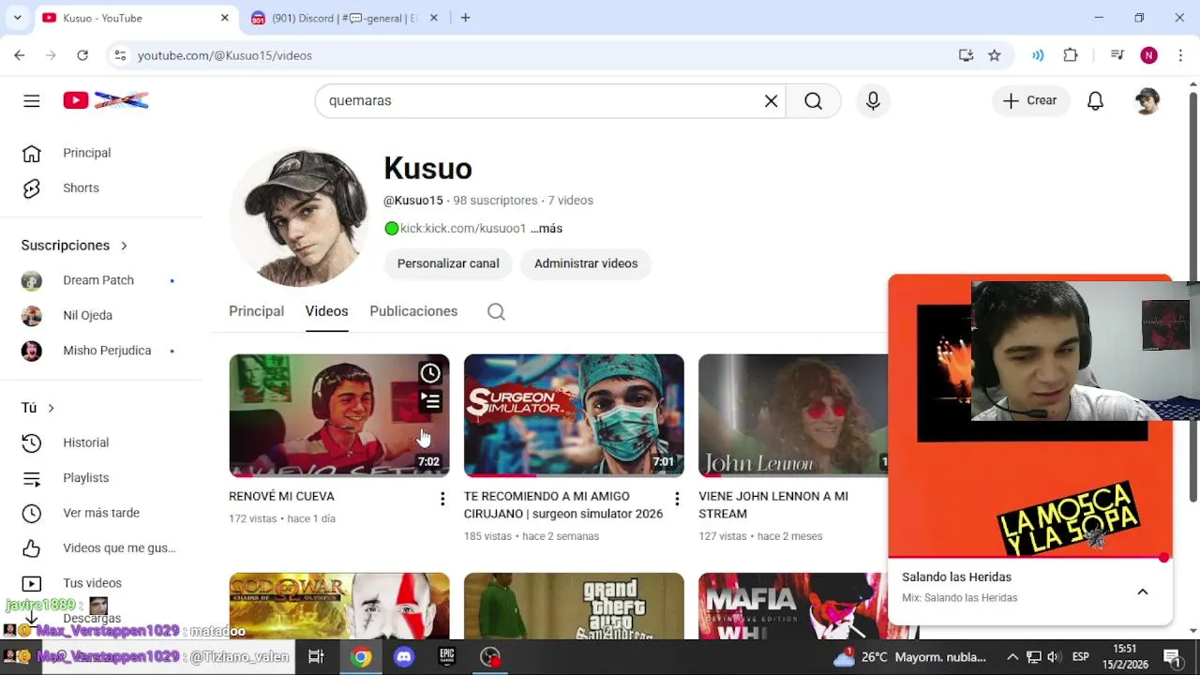Go back in browser
This screenshot has width=1200, height=675.
click(x=20, y=55)
